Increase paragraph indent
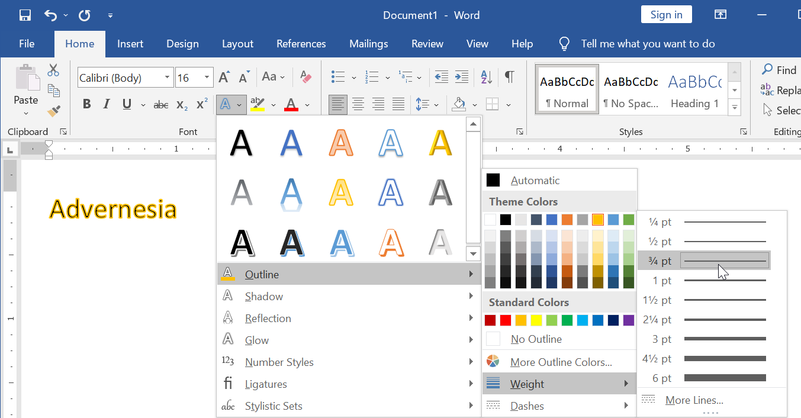The image size is (801, 418). pyautogui.click(x=462, y=77)
